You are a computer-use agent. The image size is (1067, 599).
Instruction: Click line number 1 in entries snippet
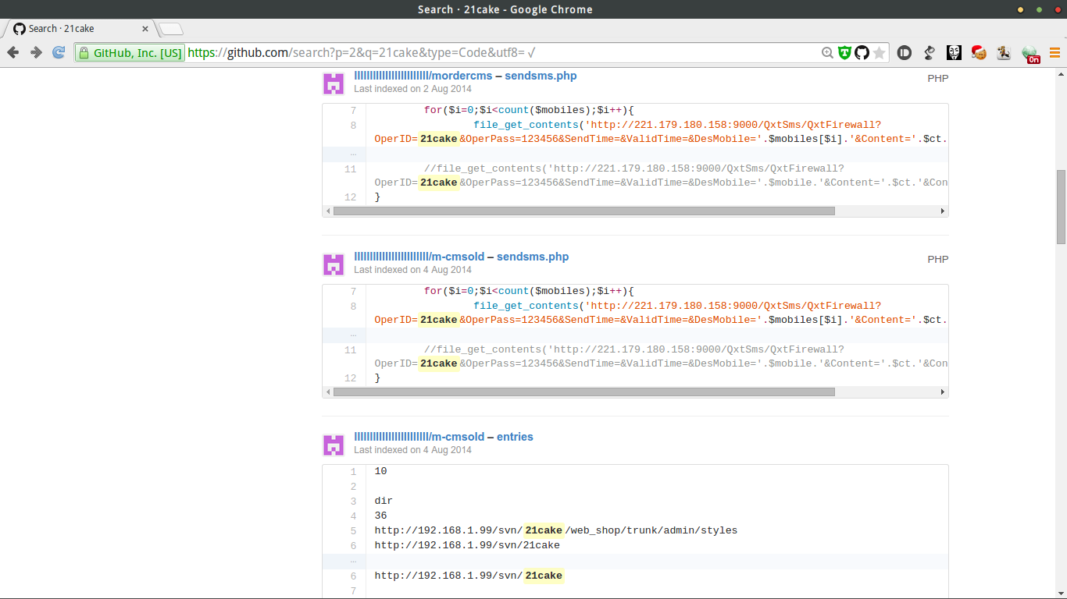click(x=353, y=472)
